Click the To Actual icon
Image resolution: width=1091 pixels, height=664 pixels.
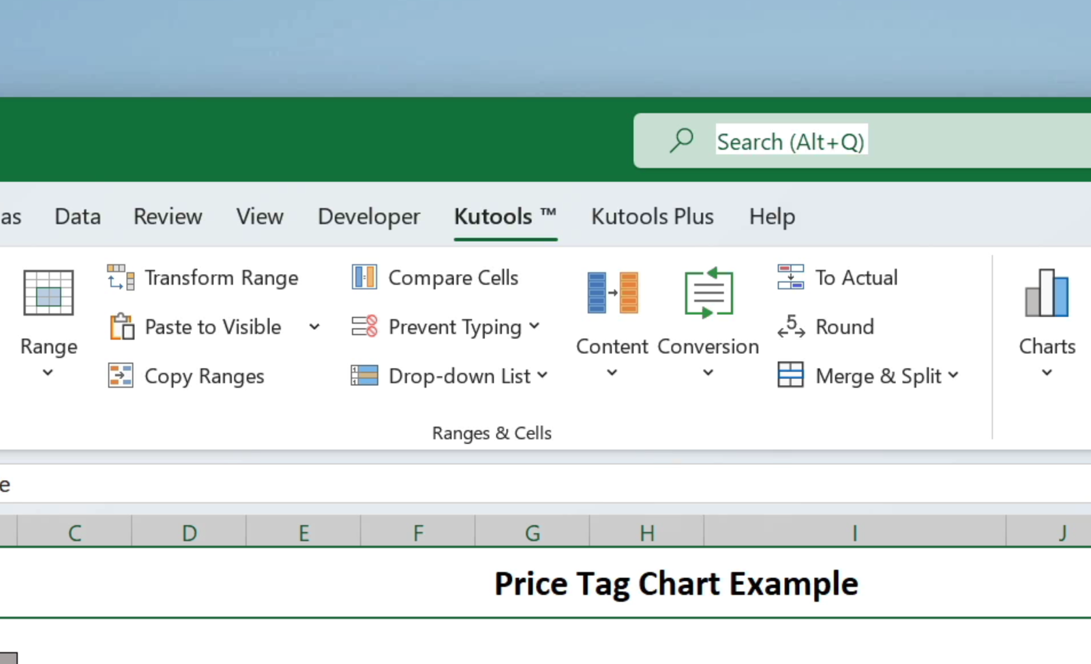click(x=790, y=277)
